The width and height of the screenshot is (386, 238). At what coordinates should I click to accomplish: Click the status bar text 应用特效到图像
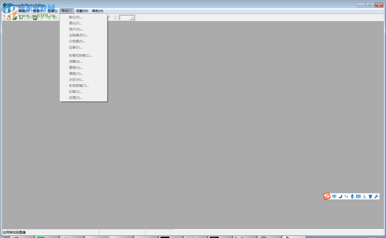pyautogui.click(x=14, y=233)
